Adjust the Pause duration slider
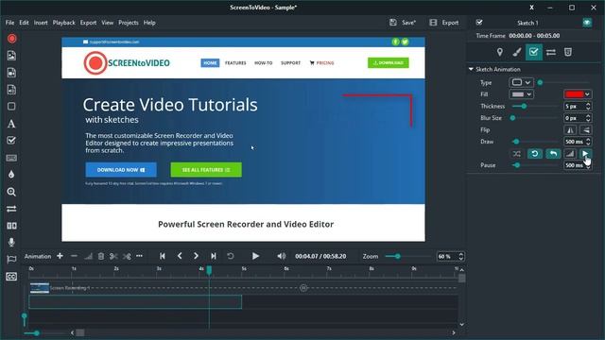Image resolution: width=605 pixels, height=340 pixels. pos(535,165)
